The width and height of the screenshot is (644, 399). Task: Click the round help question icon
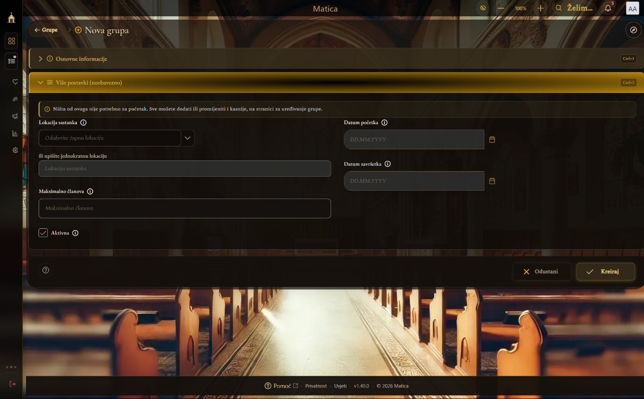(x=46, y=270)
